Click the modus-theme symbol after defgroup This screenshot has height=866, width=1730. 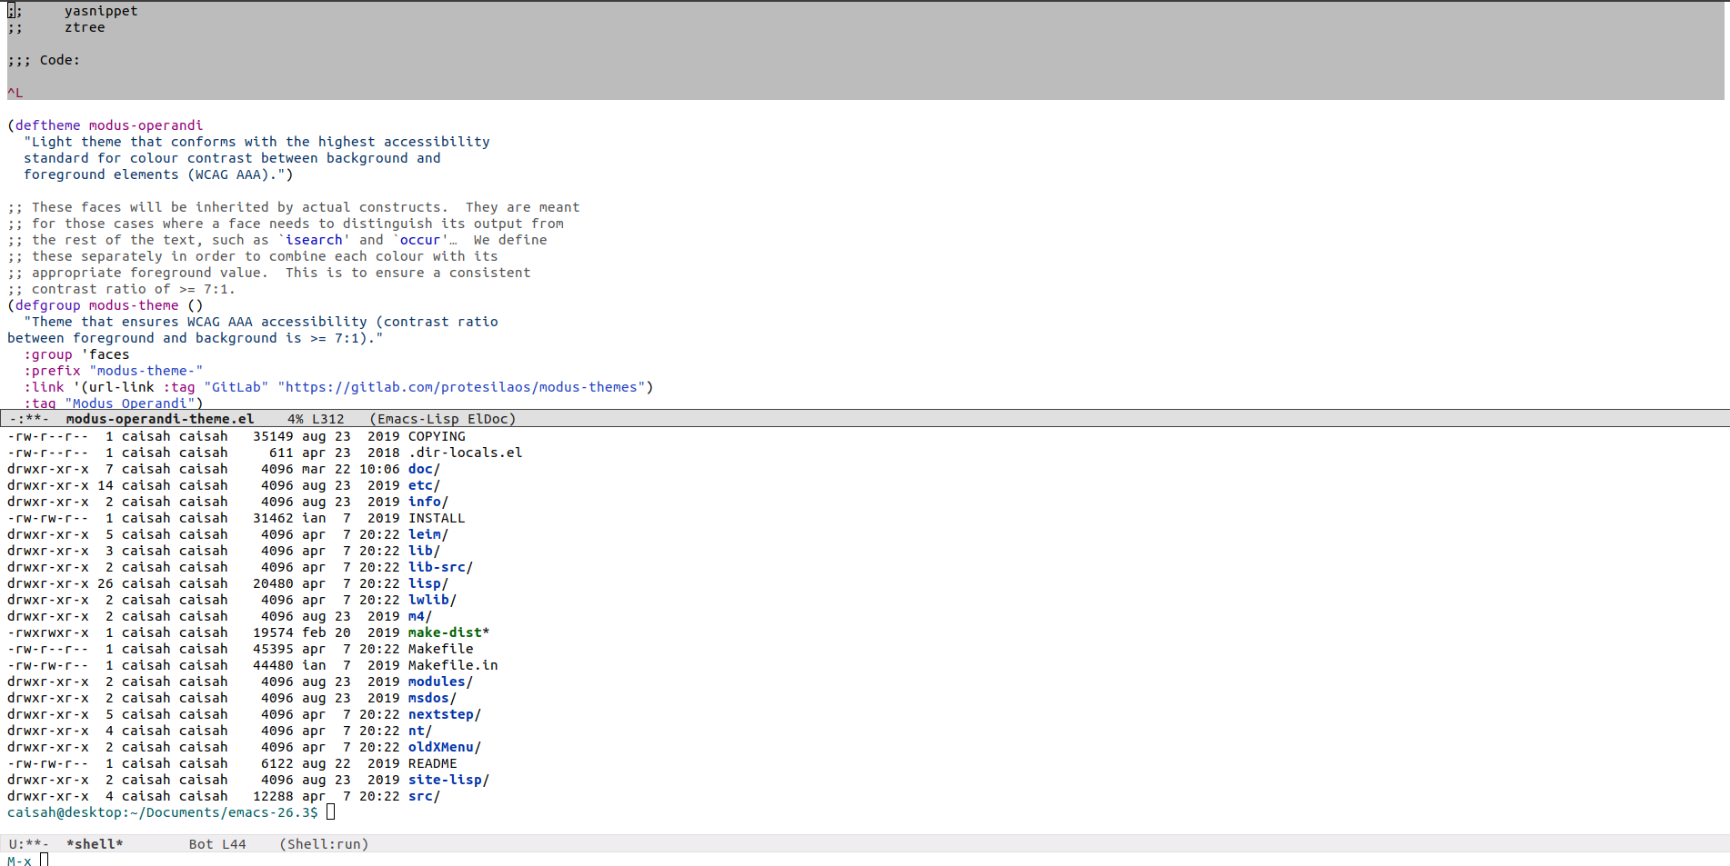pos(134,305)
